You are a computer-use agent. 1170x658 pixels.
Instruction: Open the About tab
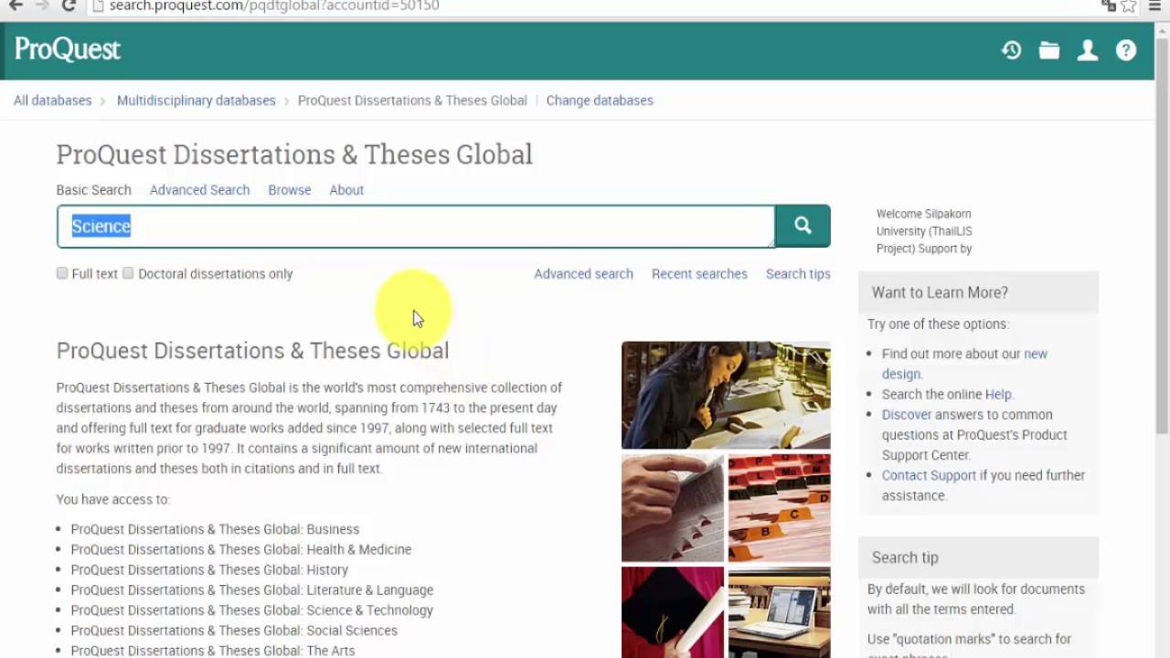(x=346, y=190)
